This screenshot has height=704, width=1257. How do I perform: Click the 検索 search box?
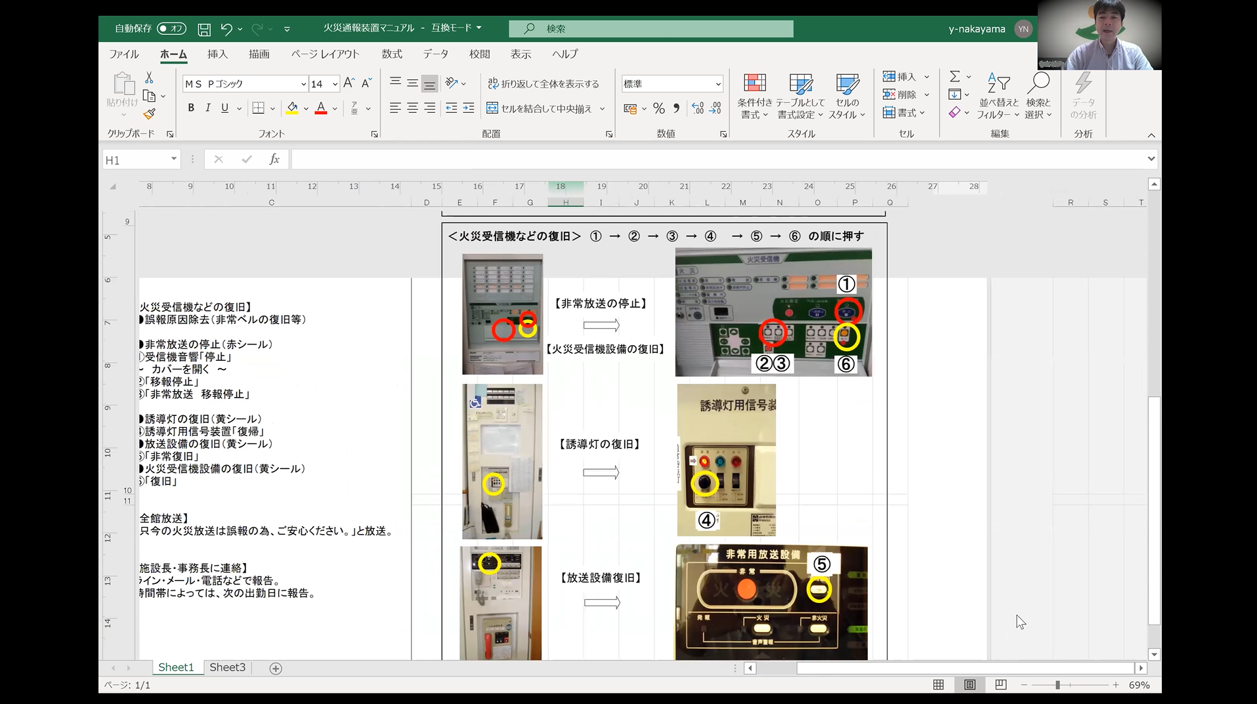[x=650, y=29]
